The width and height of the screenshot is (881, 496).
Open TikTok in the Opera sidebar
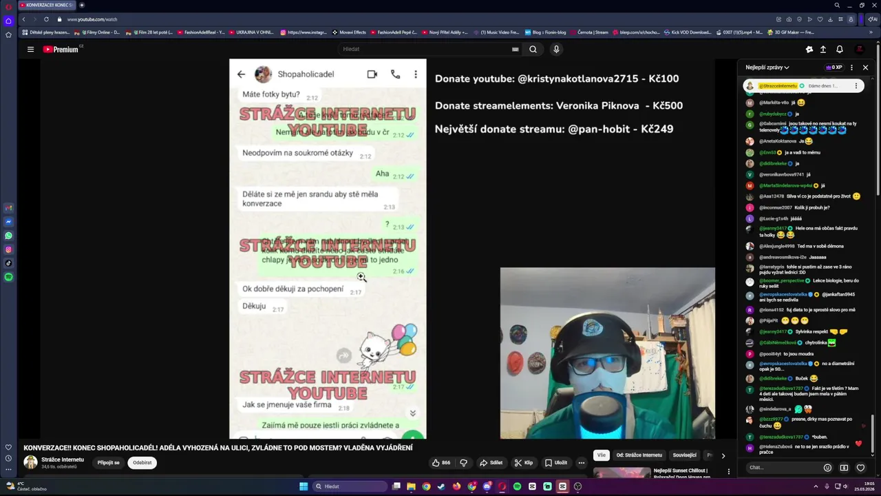[8, 263]
